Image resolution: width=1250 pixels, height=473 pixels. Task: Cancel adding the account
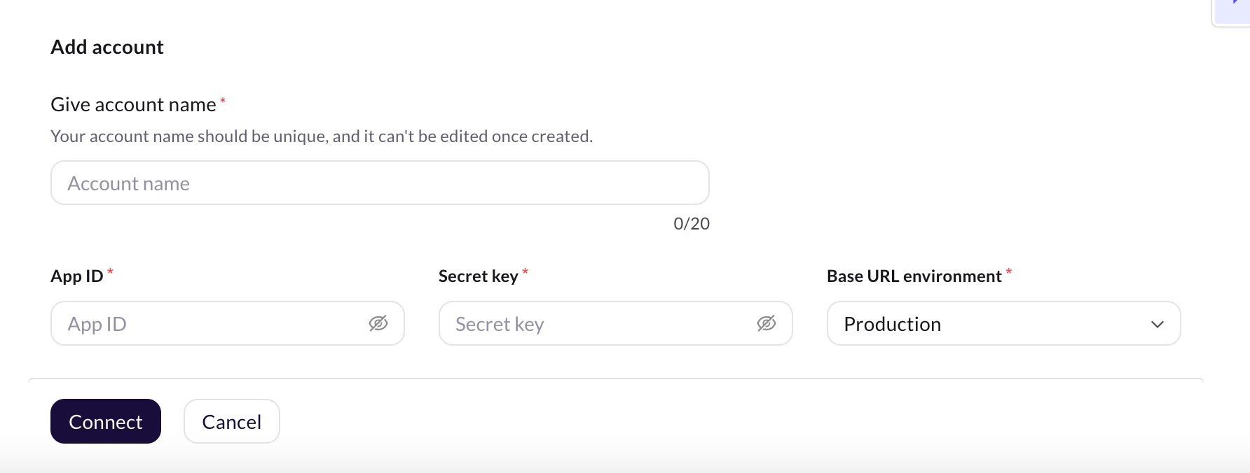tap(231, 421)
